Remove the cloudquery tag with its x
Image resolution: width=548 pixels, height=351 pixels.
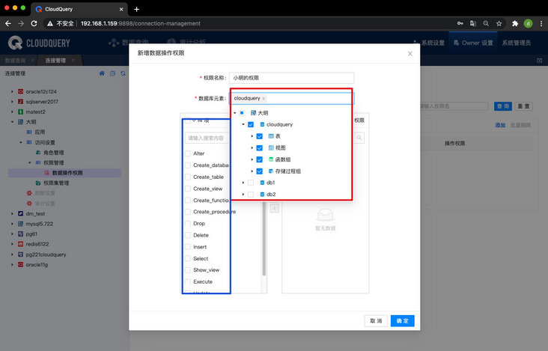(x=264, y=99)
